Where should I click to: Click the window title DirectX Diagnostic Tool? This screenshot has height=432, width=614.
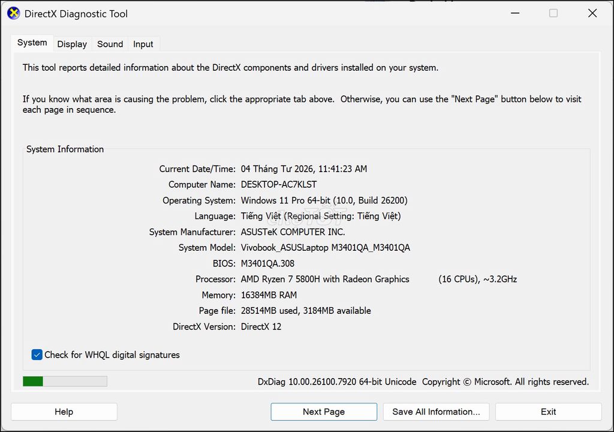pos(76,13)
